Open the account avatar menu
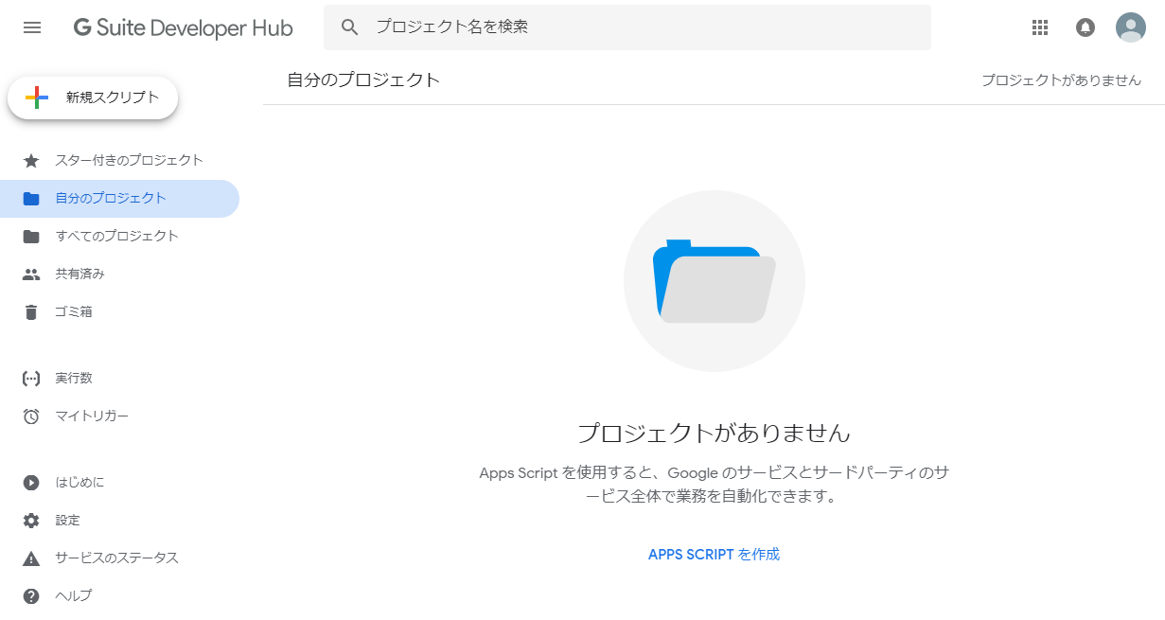The width and height of the screenshot is (1165, 620). 1131,27
